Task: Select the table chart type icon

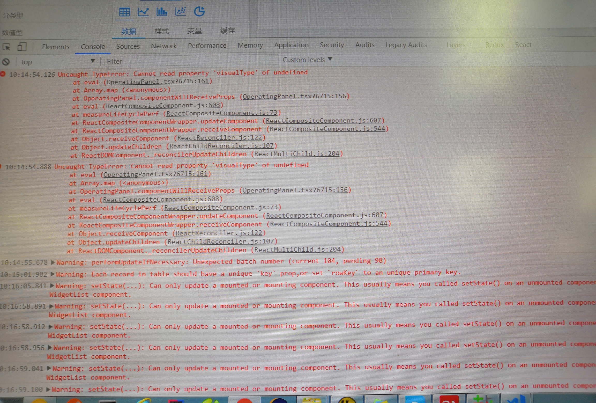Action: coord(124,12)
